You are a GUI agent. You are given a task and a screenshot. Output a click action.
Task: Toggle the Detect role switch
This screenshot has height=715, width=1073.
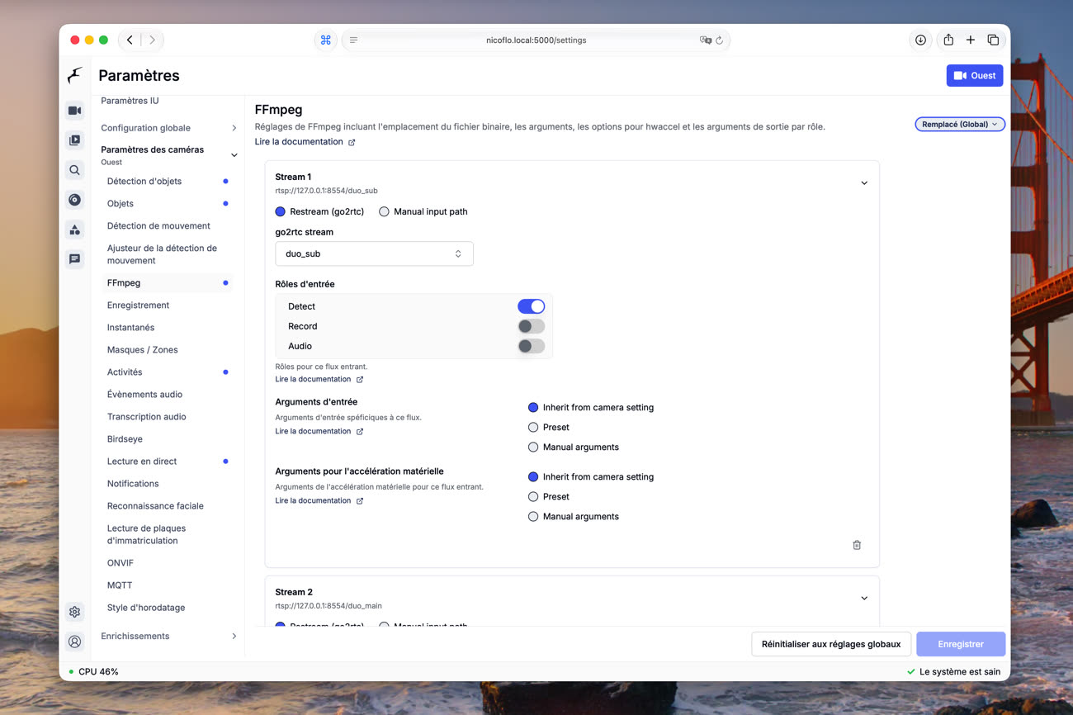tap(531, 306)
